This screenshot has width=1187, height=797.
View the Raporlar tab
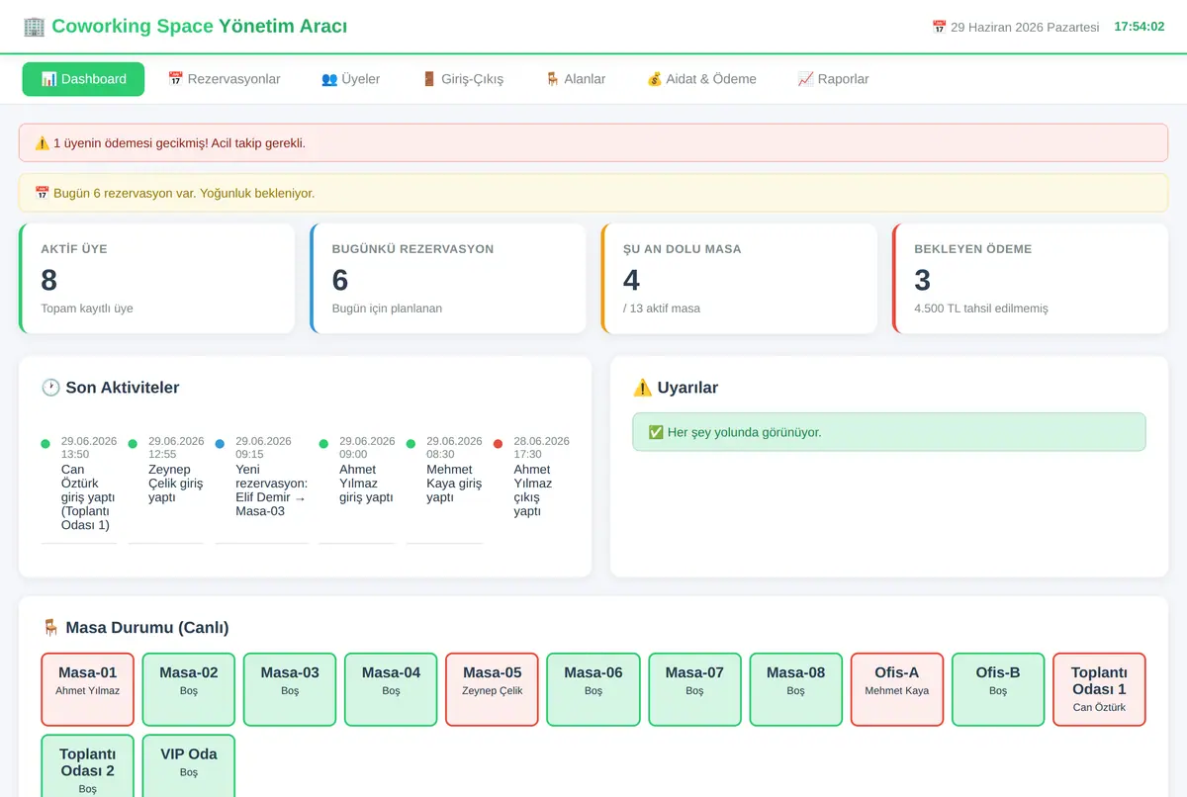click(833, 79)
